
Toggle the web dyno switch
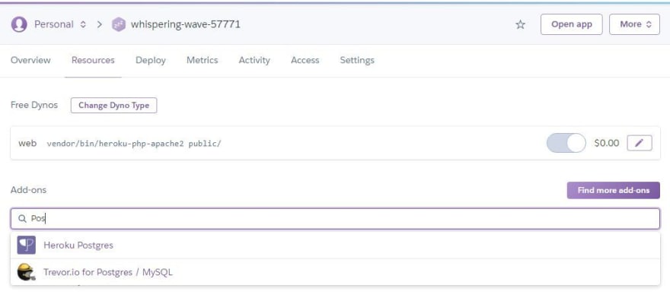pos(566,143)
